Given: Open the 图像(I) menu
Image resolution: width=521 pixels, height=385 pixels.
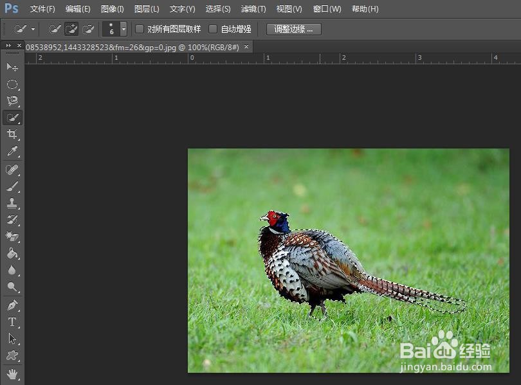Looking at the screenshot, I should (113, 9).
